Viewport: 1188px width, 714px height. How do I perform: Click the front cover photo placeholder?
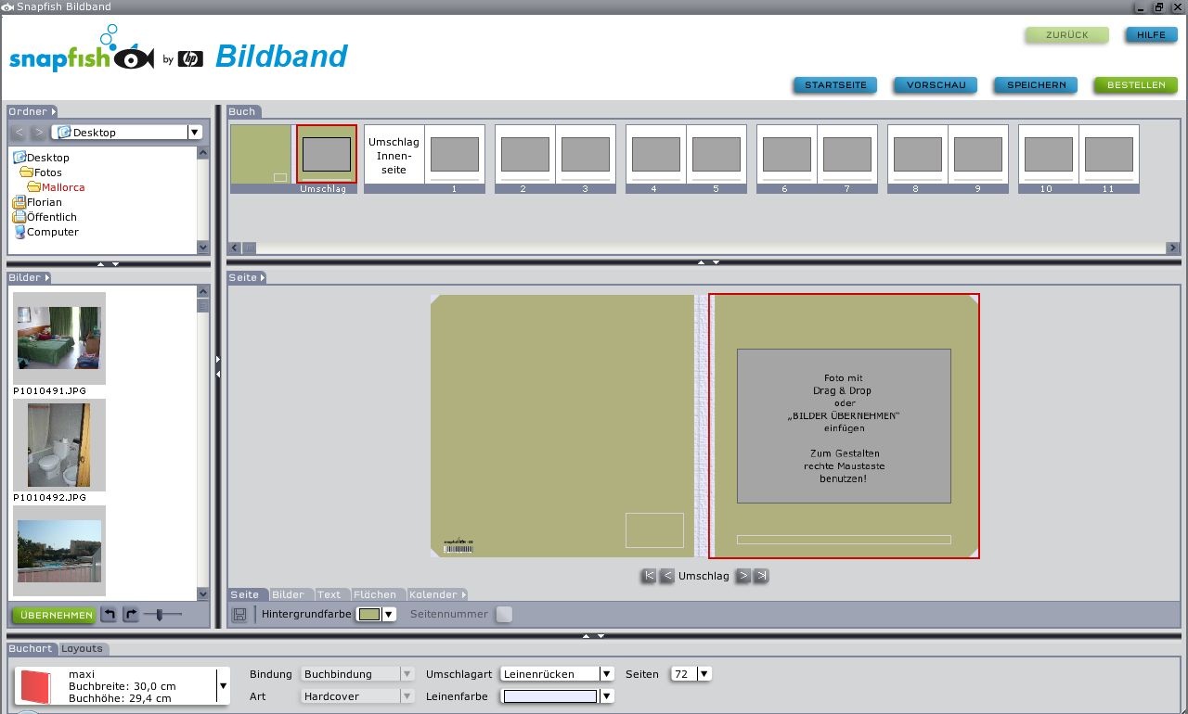coord(844,426)
